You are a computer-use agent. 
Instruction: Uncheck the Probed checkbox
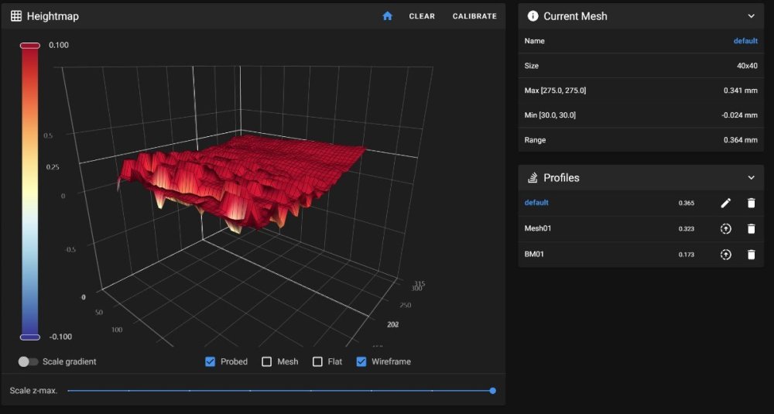pyautogui.click(x=211, y=361)
